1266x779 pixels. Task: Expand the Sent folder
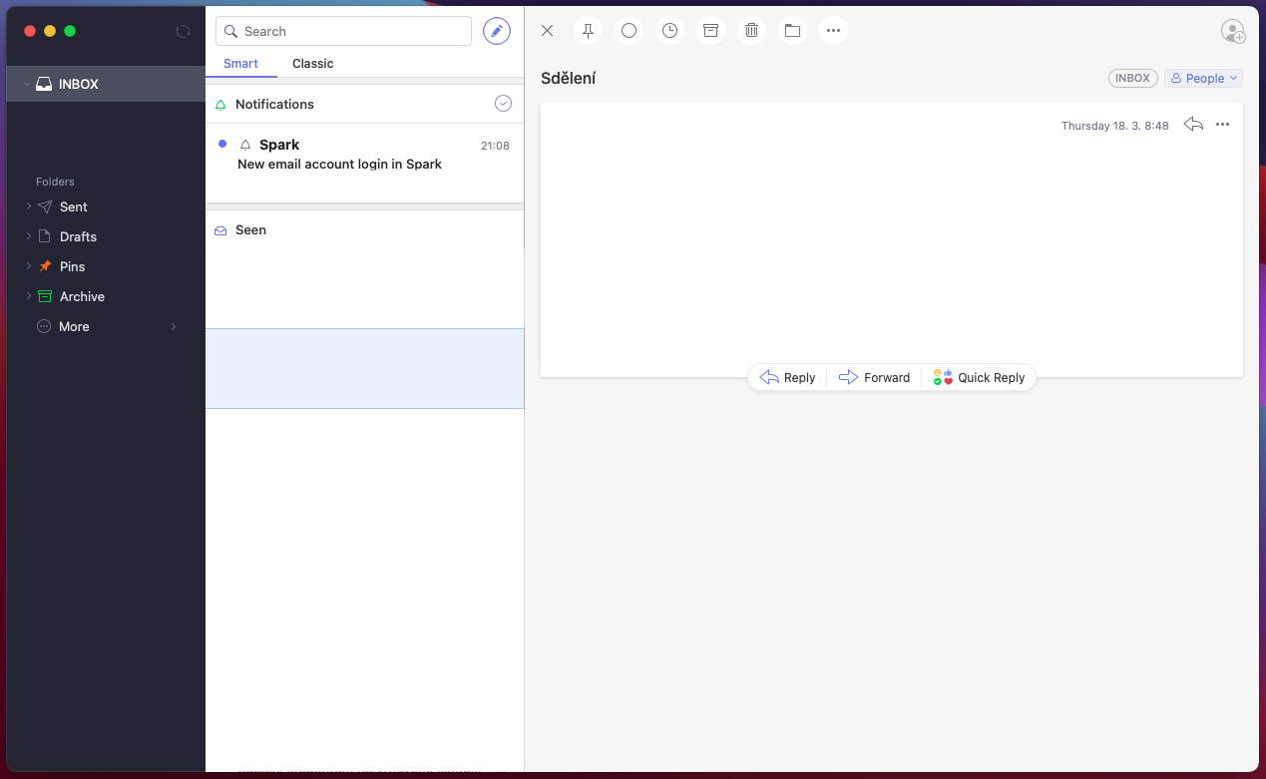pyautogui.click(x=29, y=206)
